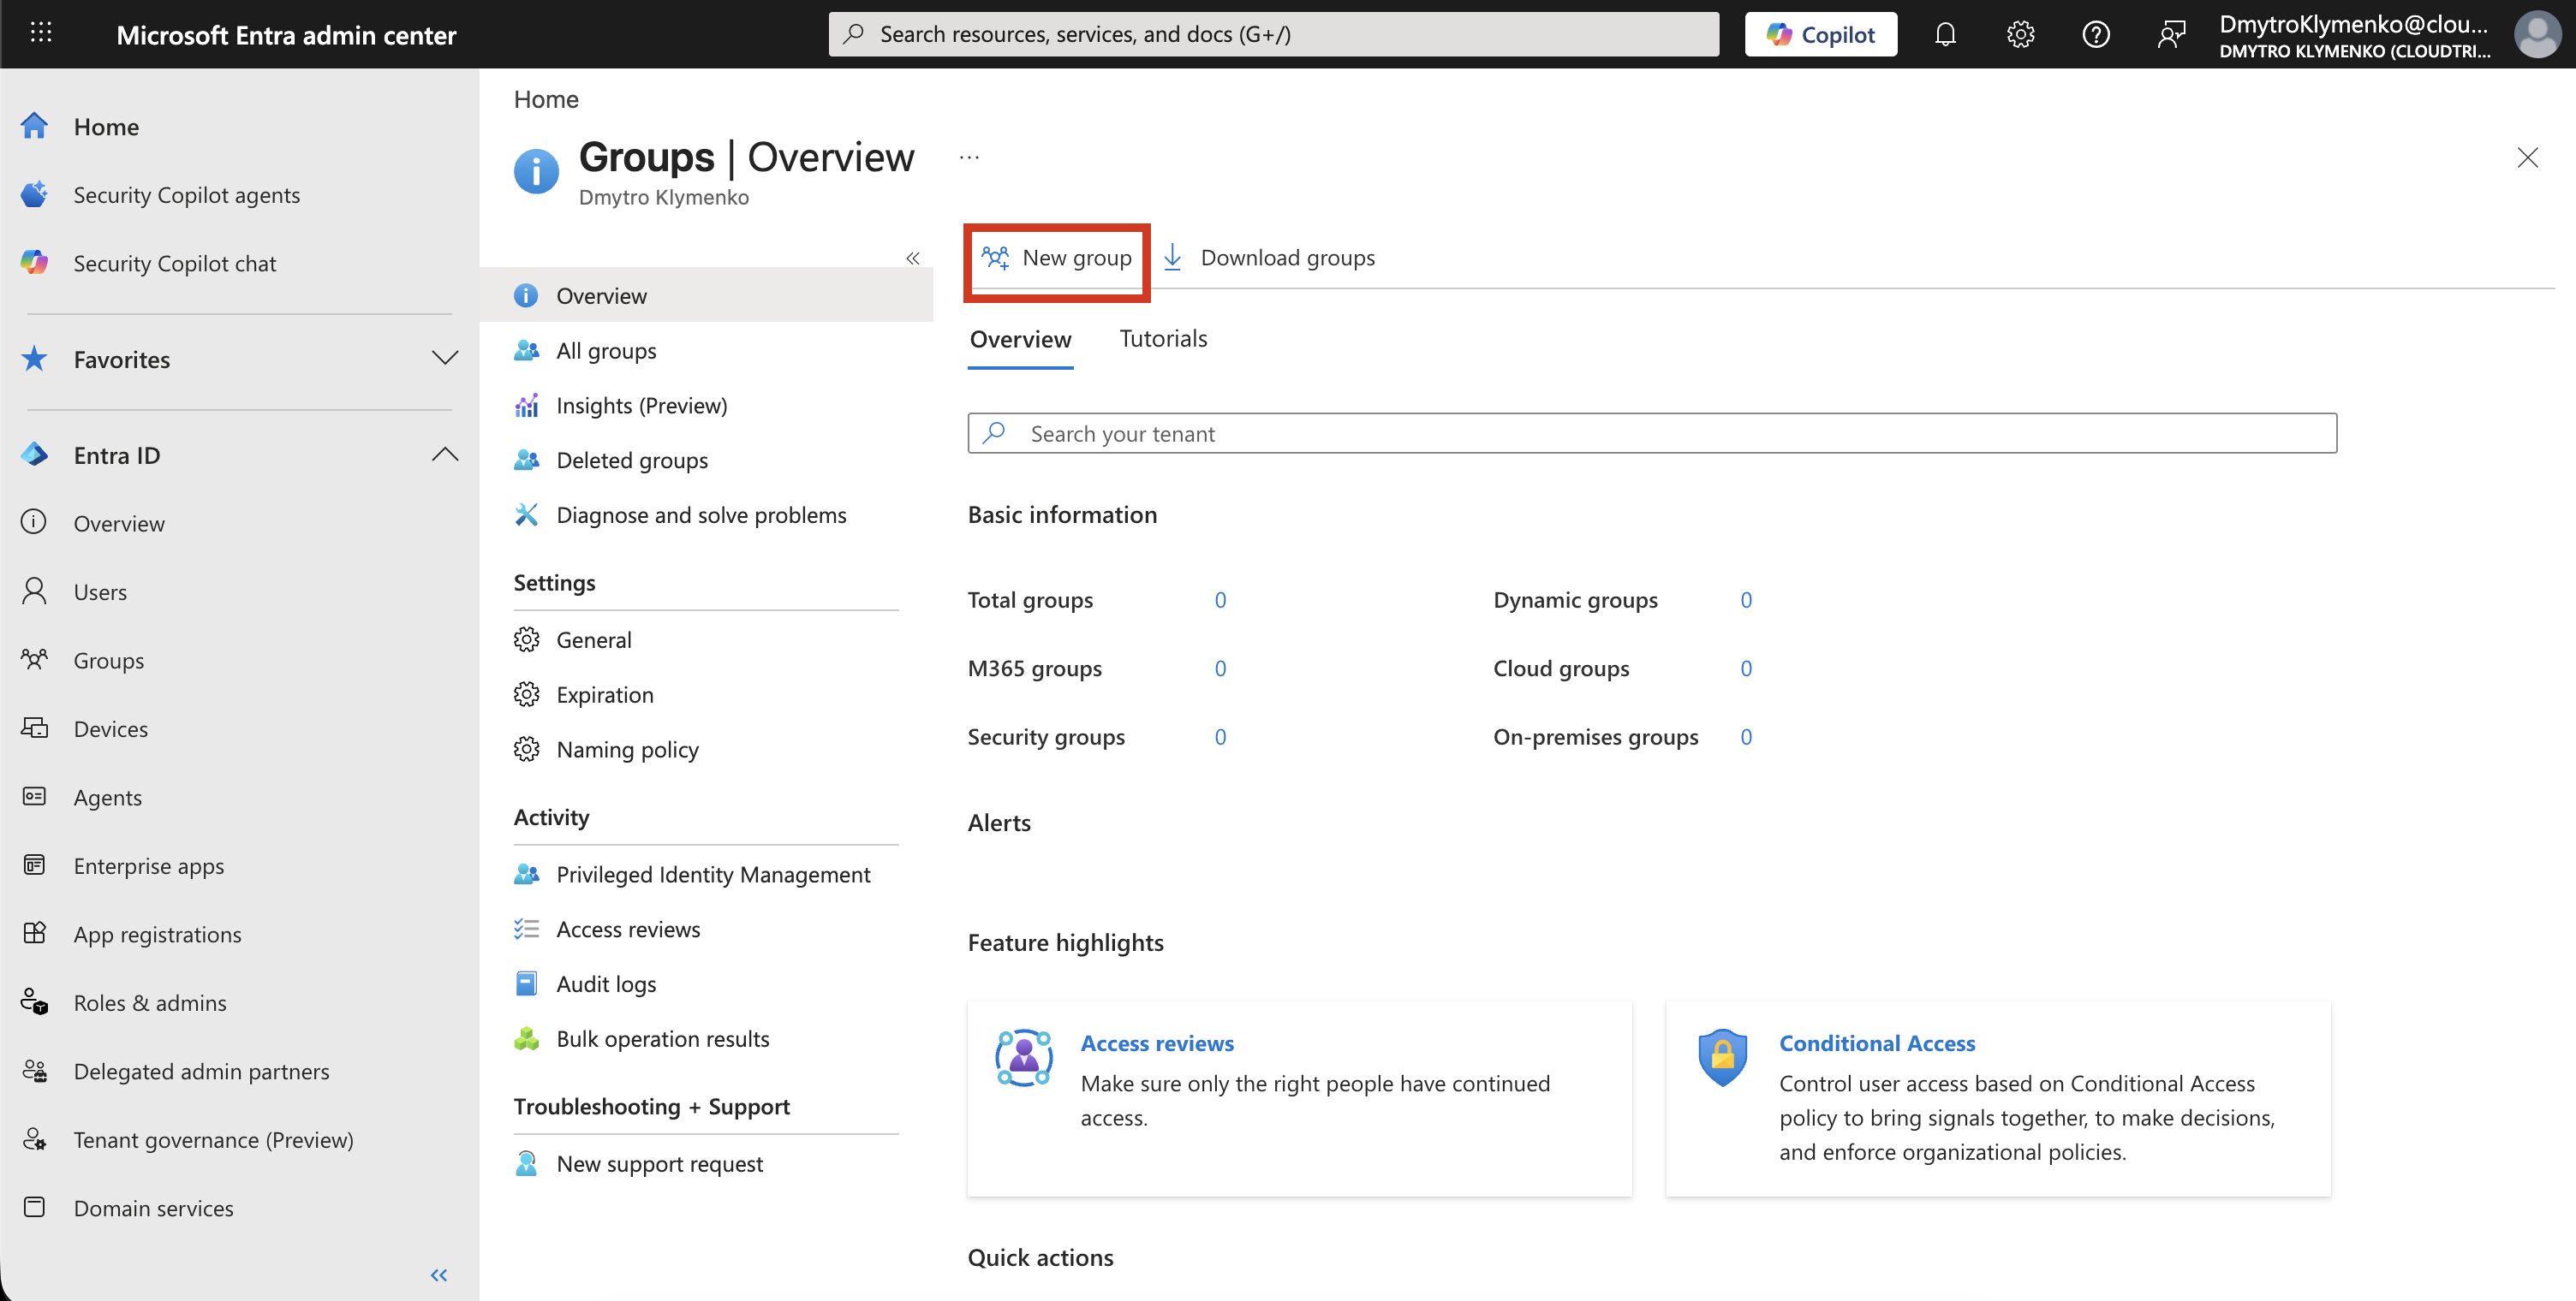Focus the global search resources box
Screen dimensions: 2576x1301
click(1273, 34)
